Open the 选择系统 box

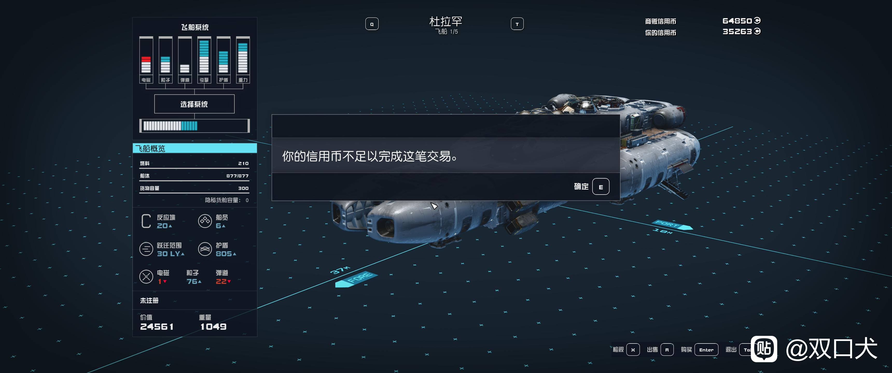point(194,104)
